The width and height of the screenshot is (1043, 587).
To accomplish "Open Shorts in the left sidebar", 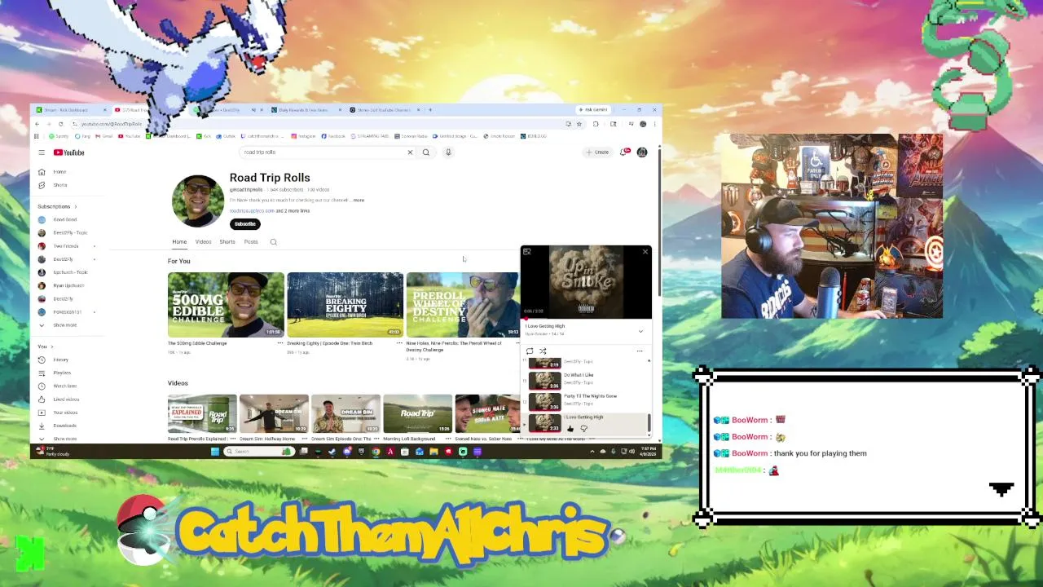I will point(59,185).
